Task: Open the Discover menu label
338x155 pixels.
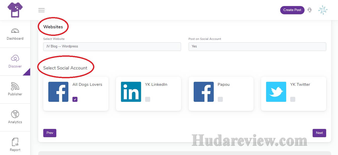Action: (15, 66)
